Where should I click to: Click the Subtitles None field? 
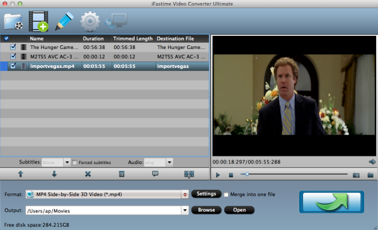[x=52, y=162]
